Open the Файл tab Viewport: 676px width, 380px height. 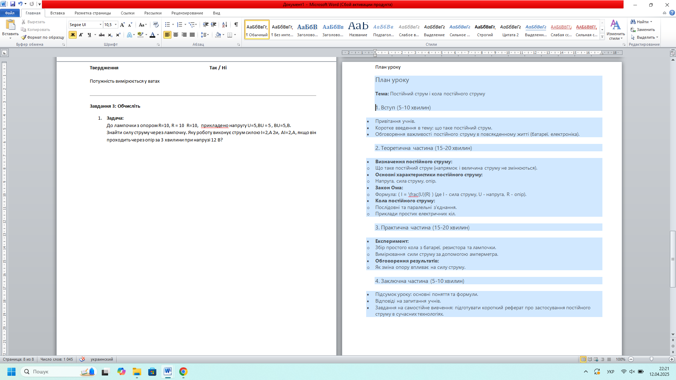point(10,13)
